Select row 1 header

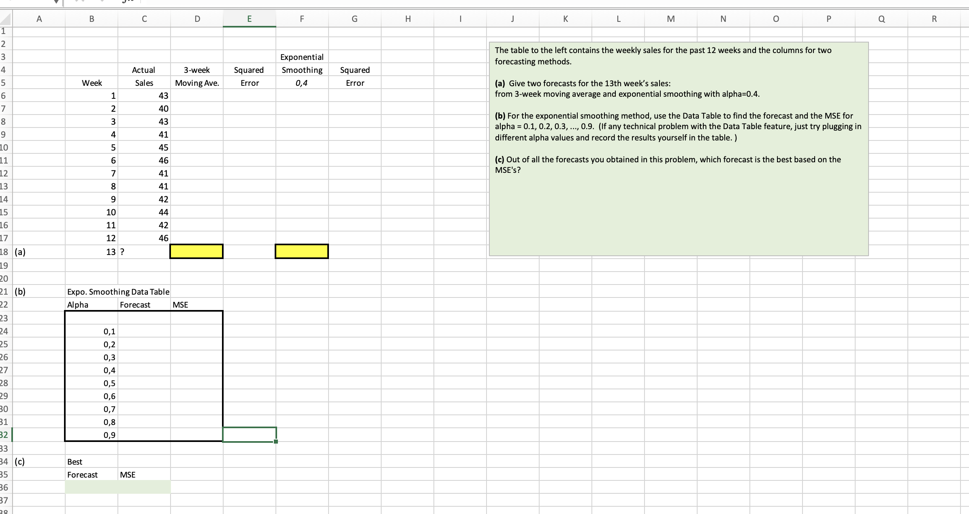click(x=5, y=32)
